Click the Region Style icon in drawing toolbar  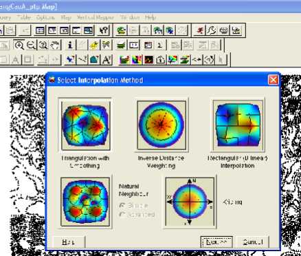click(x=94, y=60)
